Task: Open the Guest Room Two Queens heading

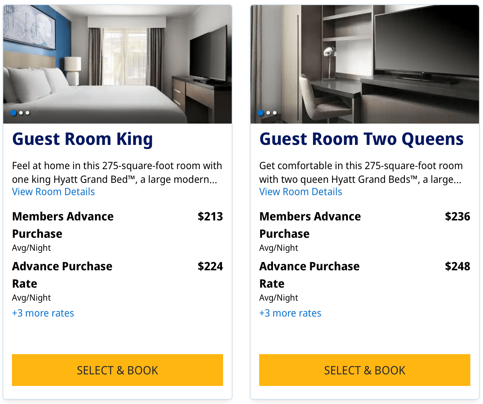Action: click(x=361, y=139)
